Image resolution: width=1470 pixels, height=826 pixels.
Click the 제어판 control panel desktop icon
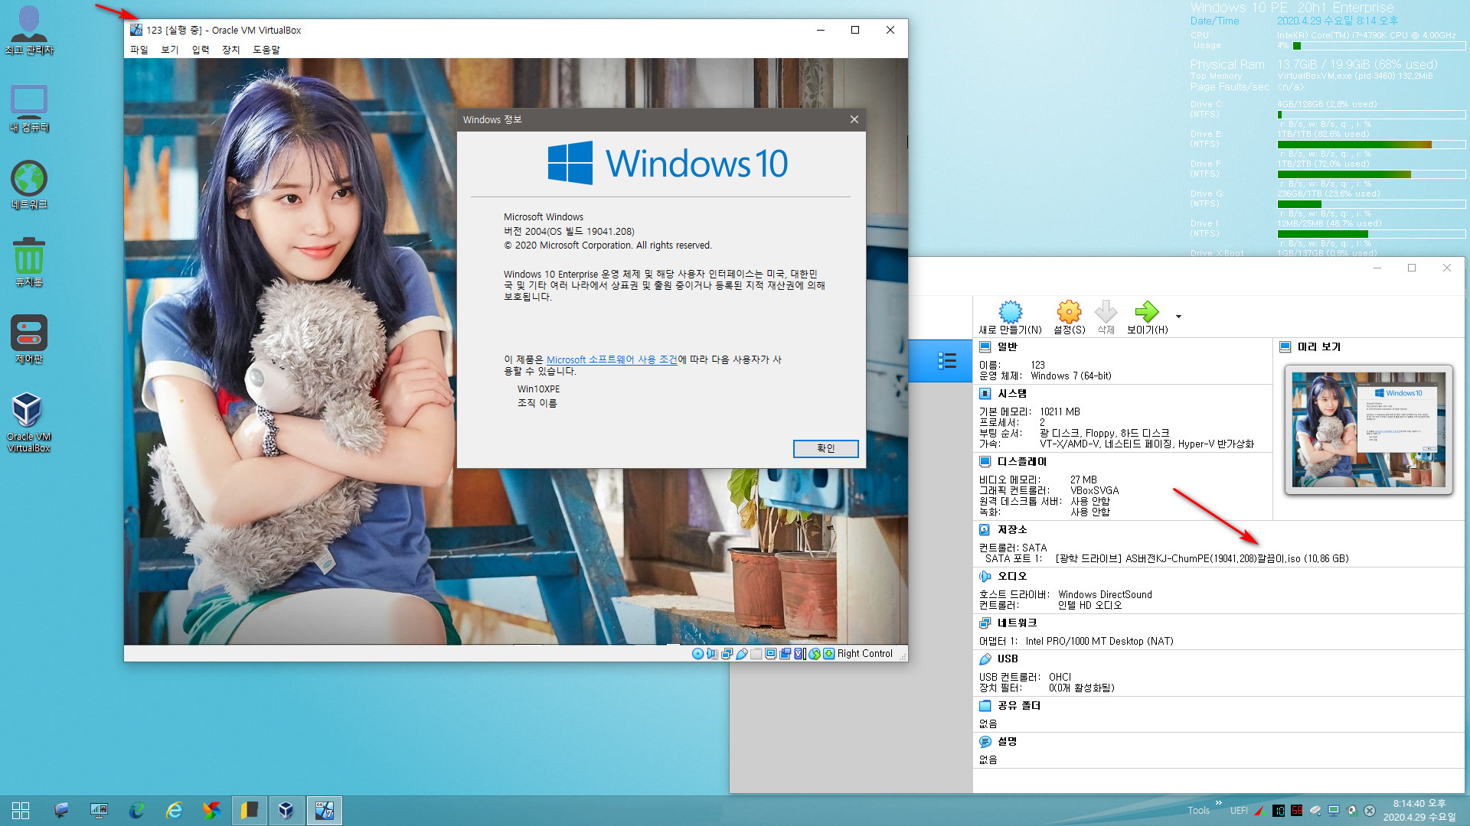coord(29,340)
